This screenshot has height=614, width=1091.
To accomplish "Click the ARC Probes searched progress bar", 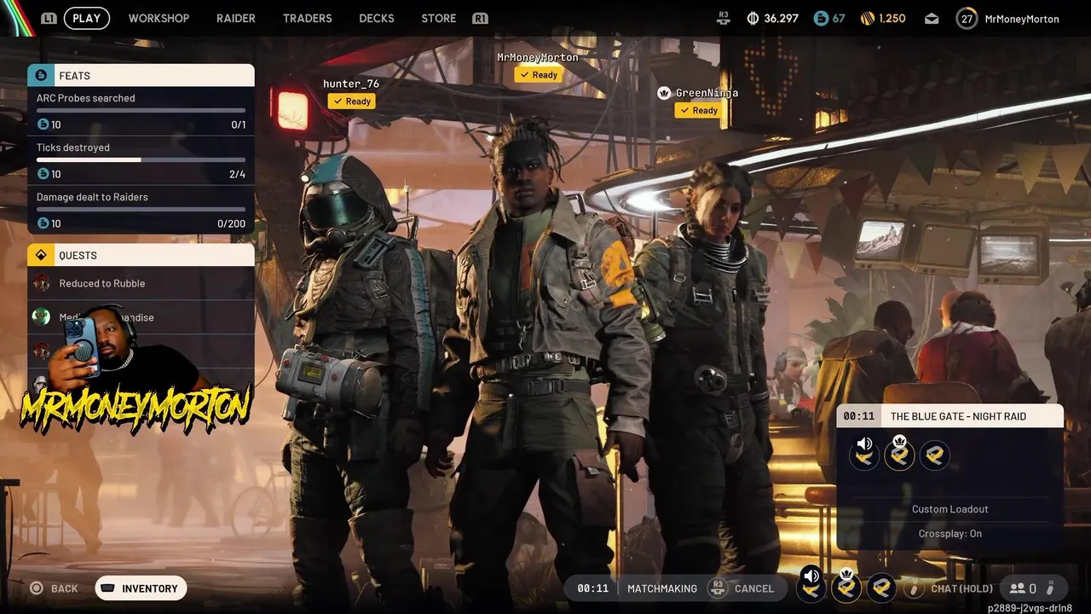I will click(141, 110).
